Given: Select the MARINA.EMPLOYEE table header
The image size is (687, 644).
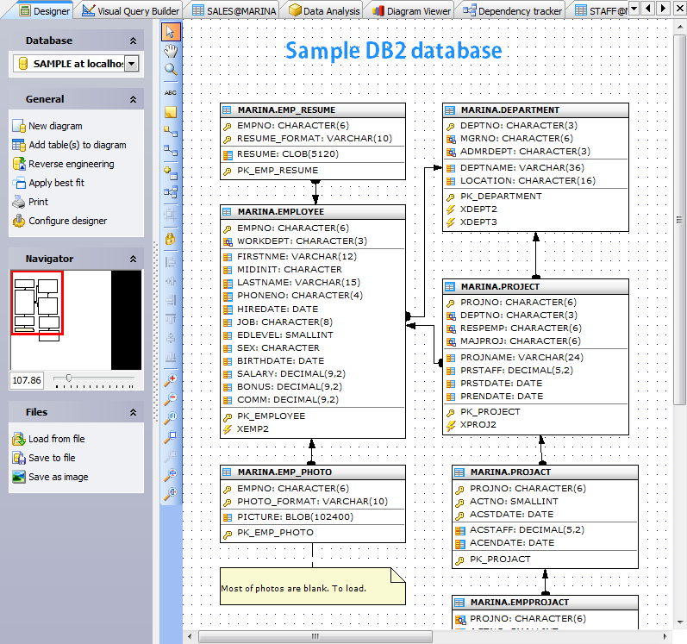Looking at the screenshot, I should click(313, 212).
